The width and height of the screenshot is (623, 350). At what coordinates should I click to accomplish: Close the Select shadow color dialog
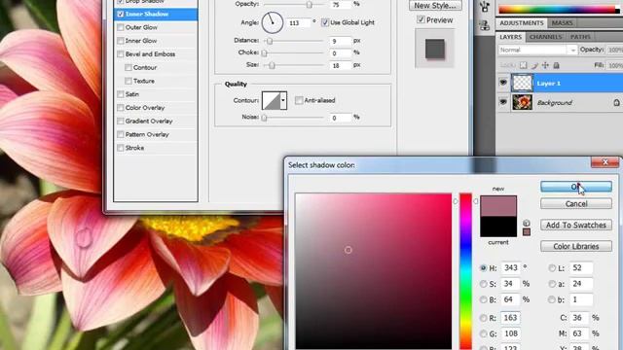(605, 162)
